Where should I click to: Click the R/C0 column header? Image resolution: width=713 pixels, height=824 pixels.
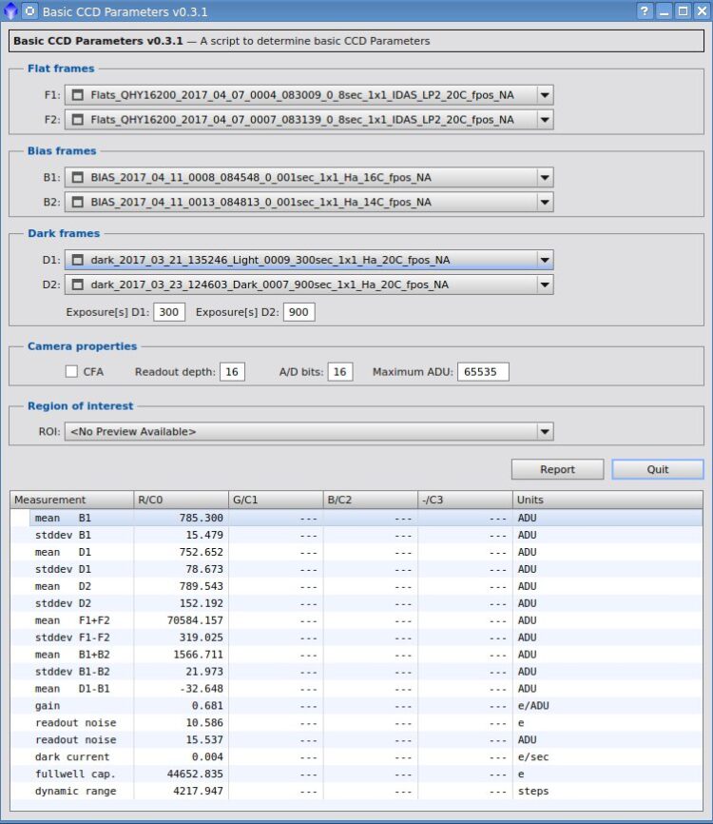pos(182,500)
